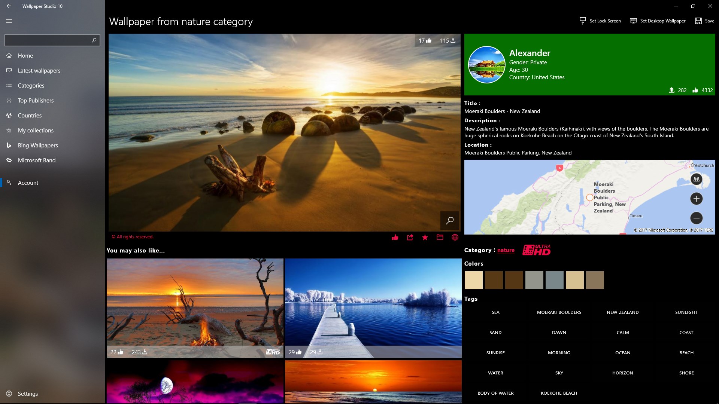719x404 pixels.
Task: Zoom into the map with plus button
Action: coord(697,199)
